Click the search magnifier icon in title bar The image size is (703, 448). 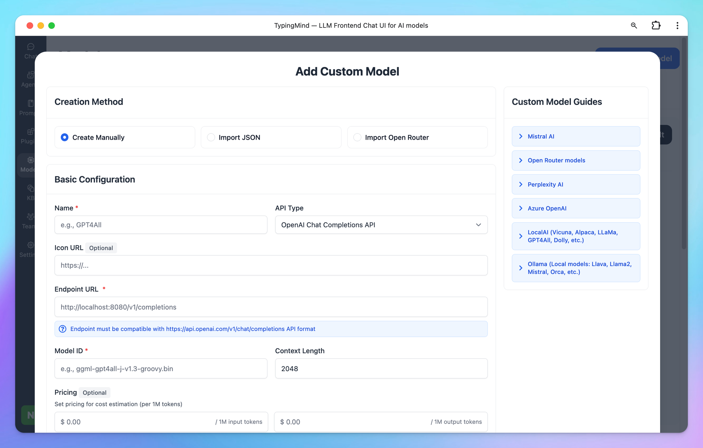634,25
